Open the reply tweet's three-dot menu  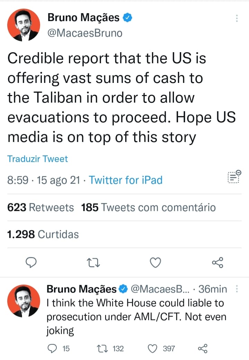[237, 288]
